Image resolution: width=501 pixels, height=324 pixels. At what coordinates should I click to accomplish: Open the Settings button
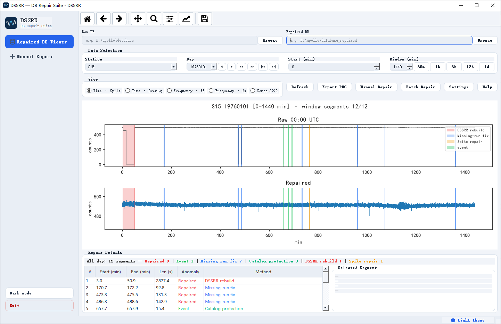pyautogui.click(x=459, y=87)
